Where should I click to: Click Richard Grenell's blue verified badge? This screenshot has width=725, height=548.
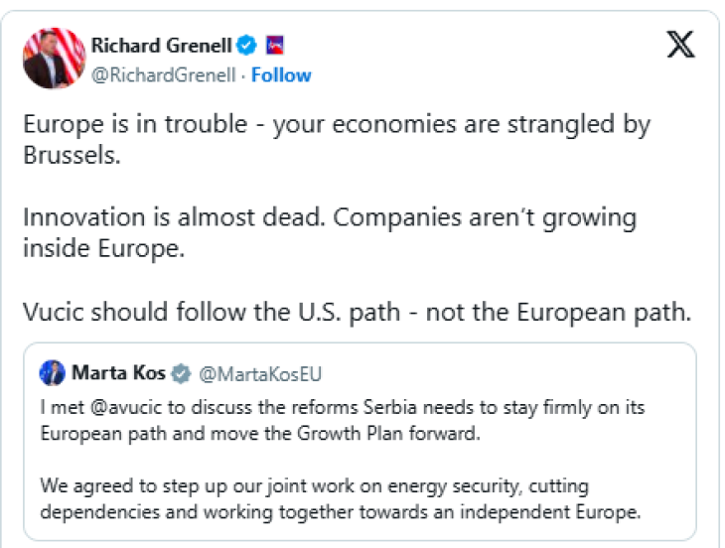246,46
